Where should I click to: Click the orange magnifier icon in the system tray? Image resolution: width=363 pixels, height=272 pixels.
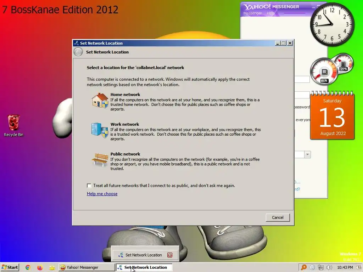304,267
